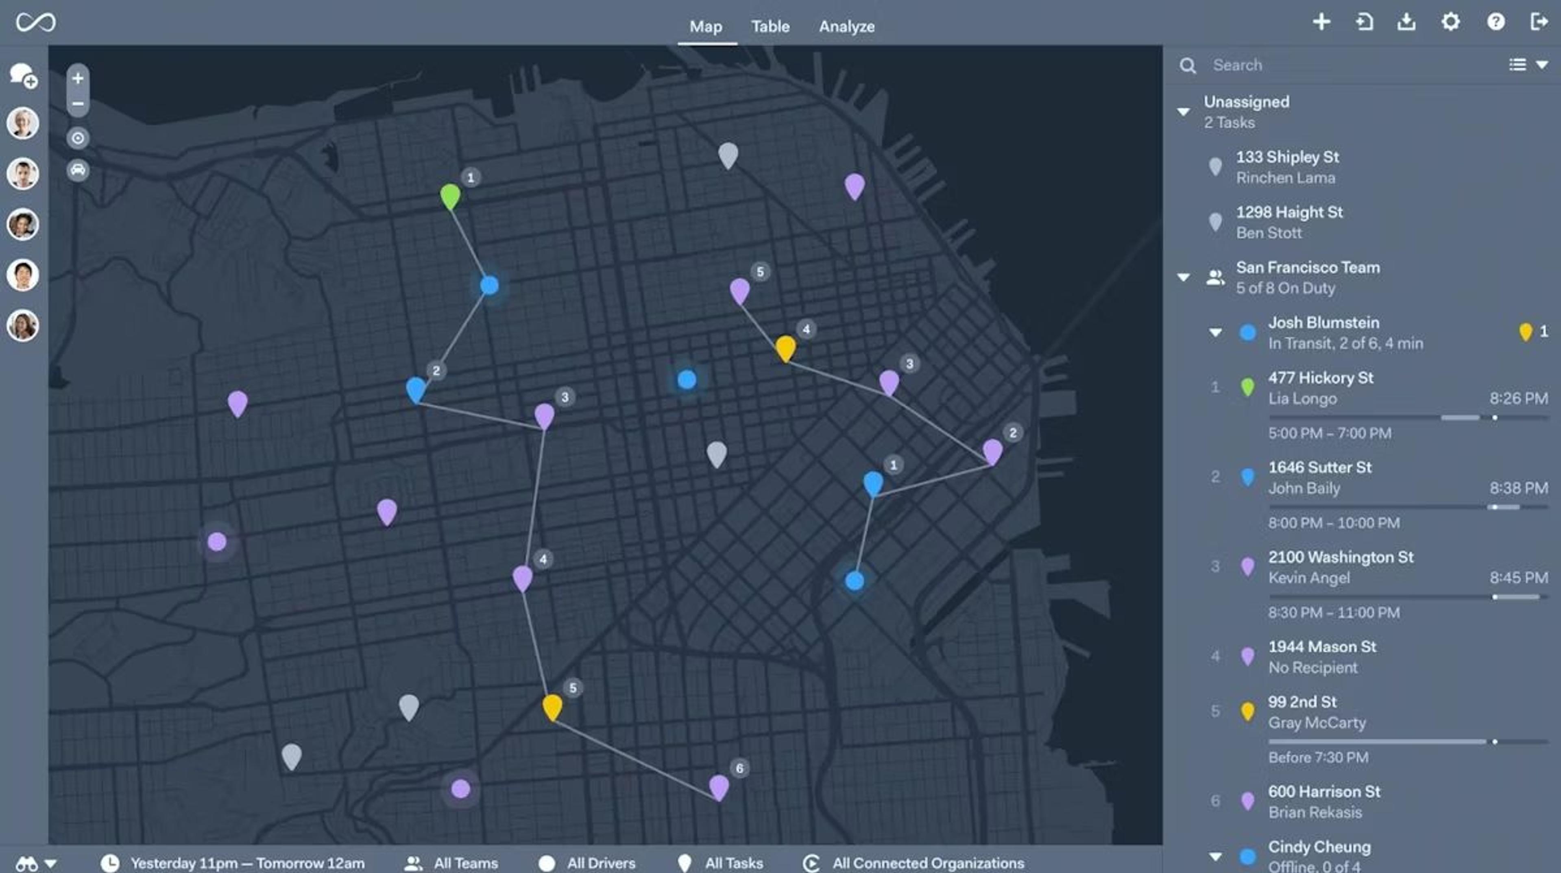This screenshot has height=873, width=1561.
Task: Open All Connected Organizations filter
Action: click(913, 863)
